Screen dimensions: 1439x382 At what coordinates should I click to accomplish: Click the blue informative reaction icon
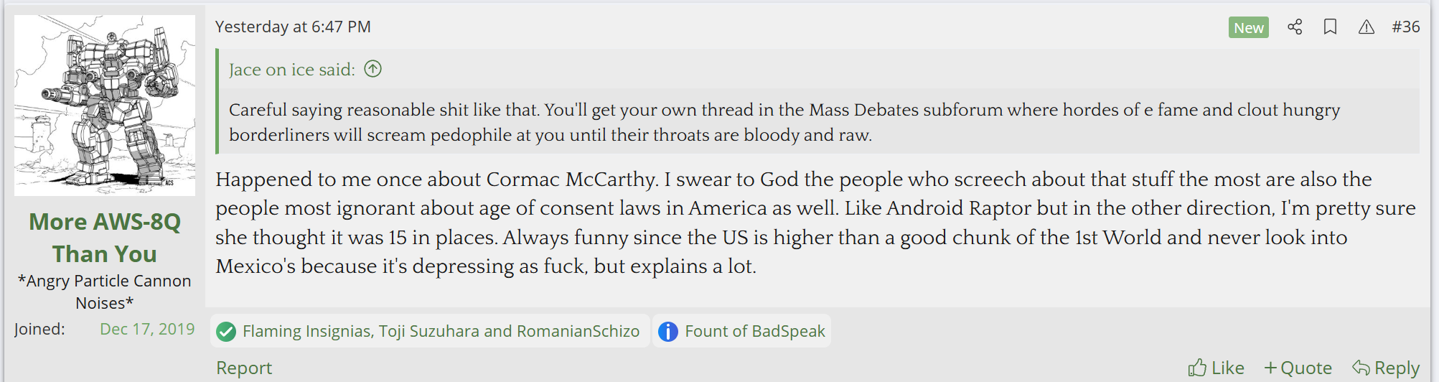(x=667, y=332)
